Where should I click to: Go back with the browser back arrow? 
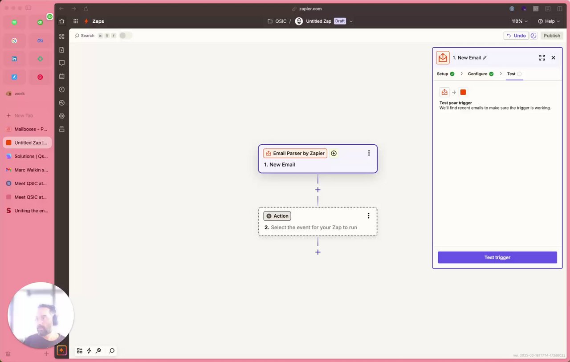(x=61, y=8)
